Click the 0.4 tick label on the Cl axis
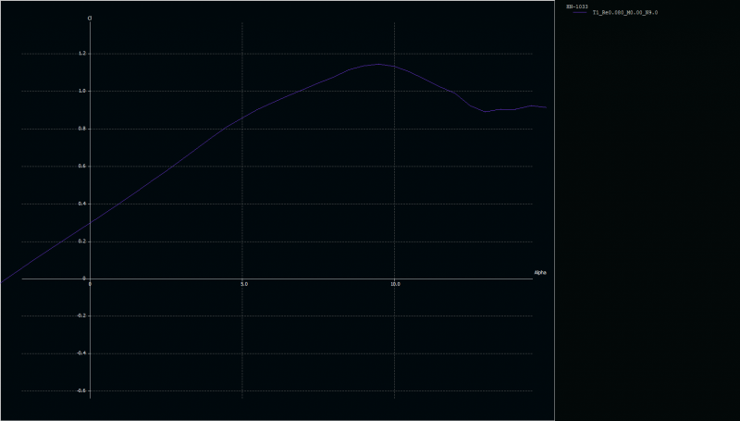This screenshot has width=740, height=421. pos(82,204)
